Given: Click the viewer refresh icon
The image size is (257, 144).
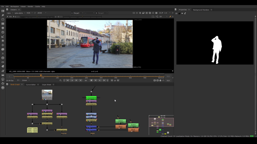Looking at the screenshot, I should (x=150, y=13).
